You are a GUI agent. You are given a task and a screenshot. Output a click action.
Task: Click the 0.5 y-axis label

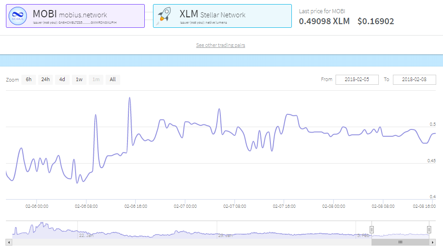tap(433, 124)
